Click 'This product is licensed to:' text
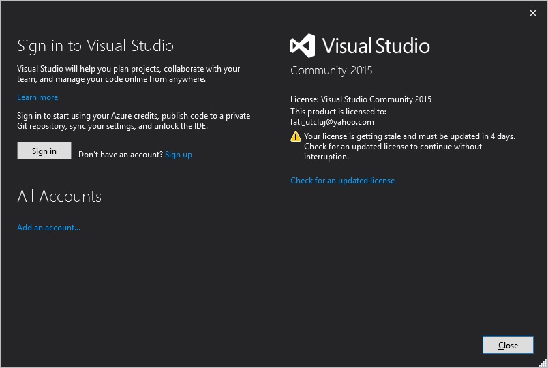The height and width of the screenshot is (368, 548). 338,112
